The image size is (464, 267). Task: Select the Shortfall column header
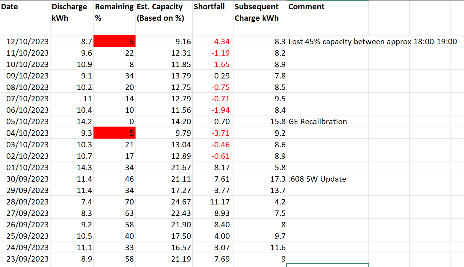[x=213, y=12]
